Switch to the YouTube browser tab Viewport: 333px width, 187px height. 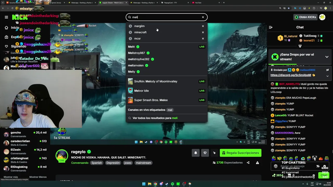206,3
